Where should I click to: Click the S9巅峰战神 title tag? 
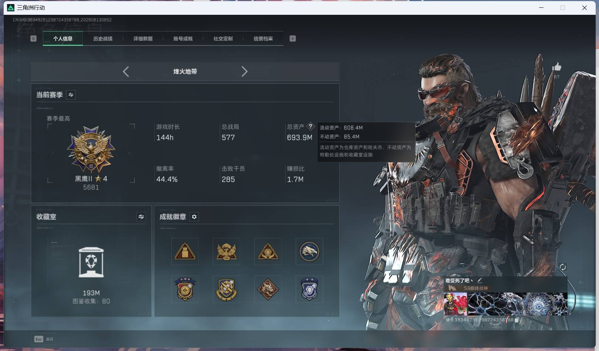476,288
